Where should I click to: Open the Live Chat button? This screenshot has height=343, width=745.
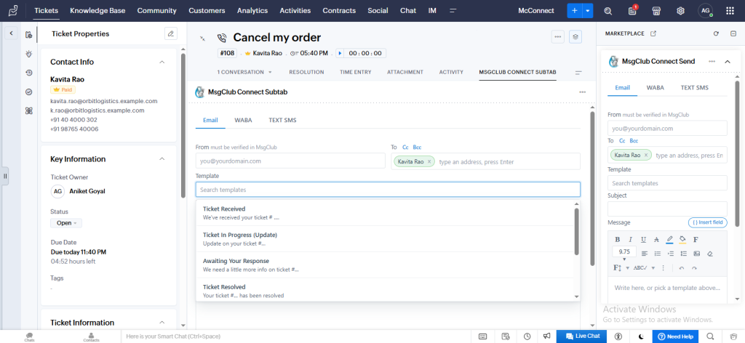(x=583, y=336)
